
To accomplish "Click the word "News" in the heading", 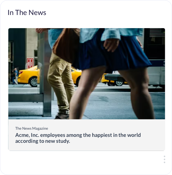I will pyautogui.click(x=37, y=12).
